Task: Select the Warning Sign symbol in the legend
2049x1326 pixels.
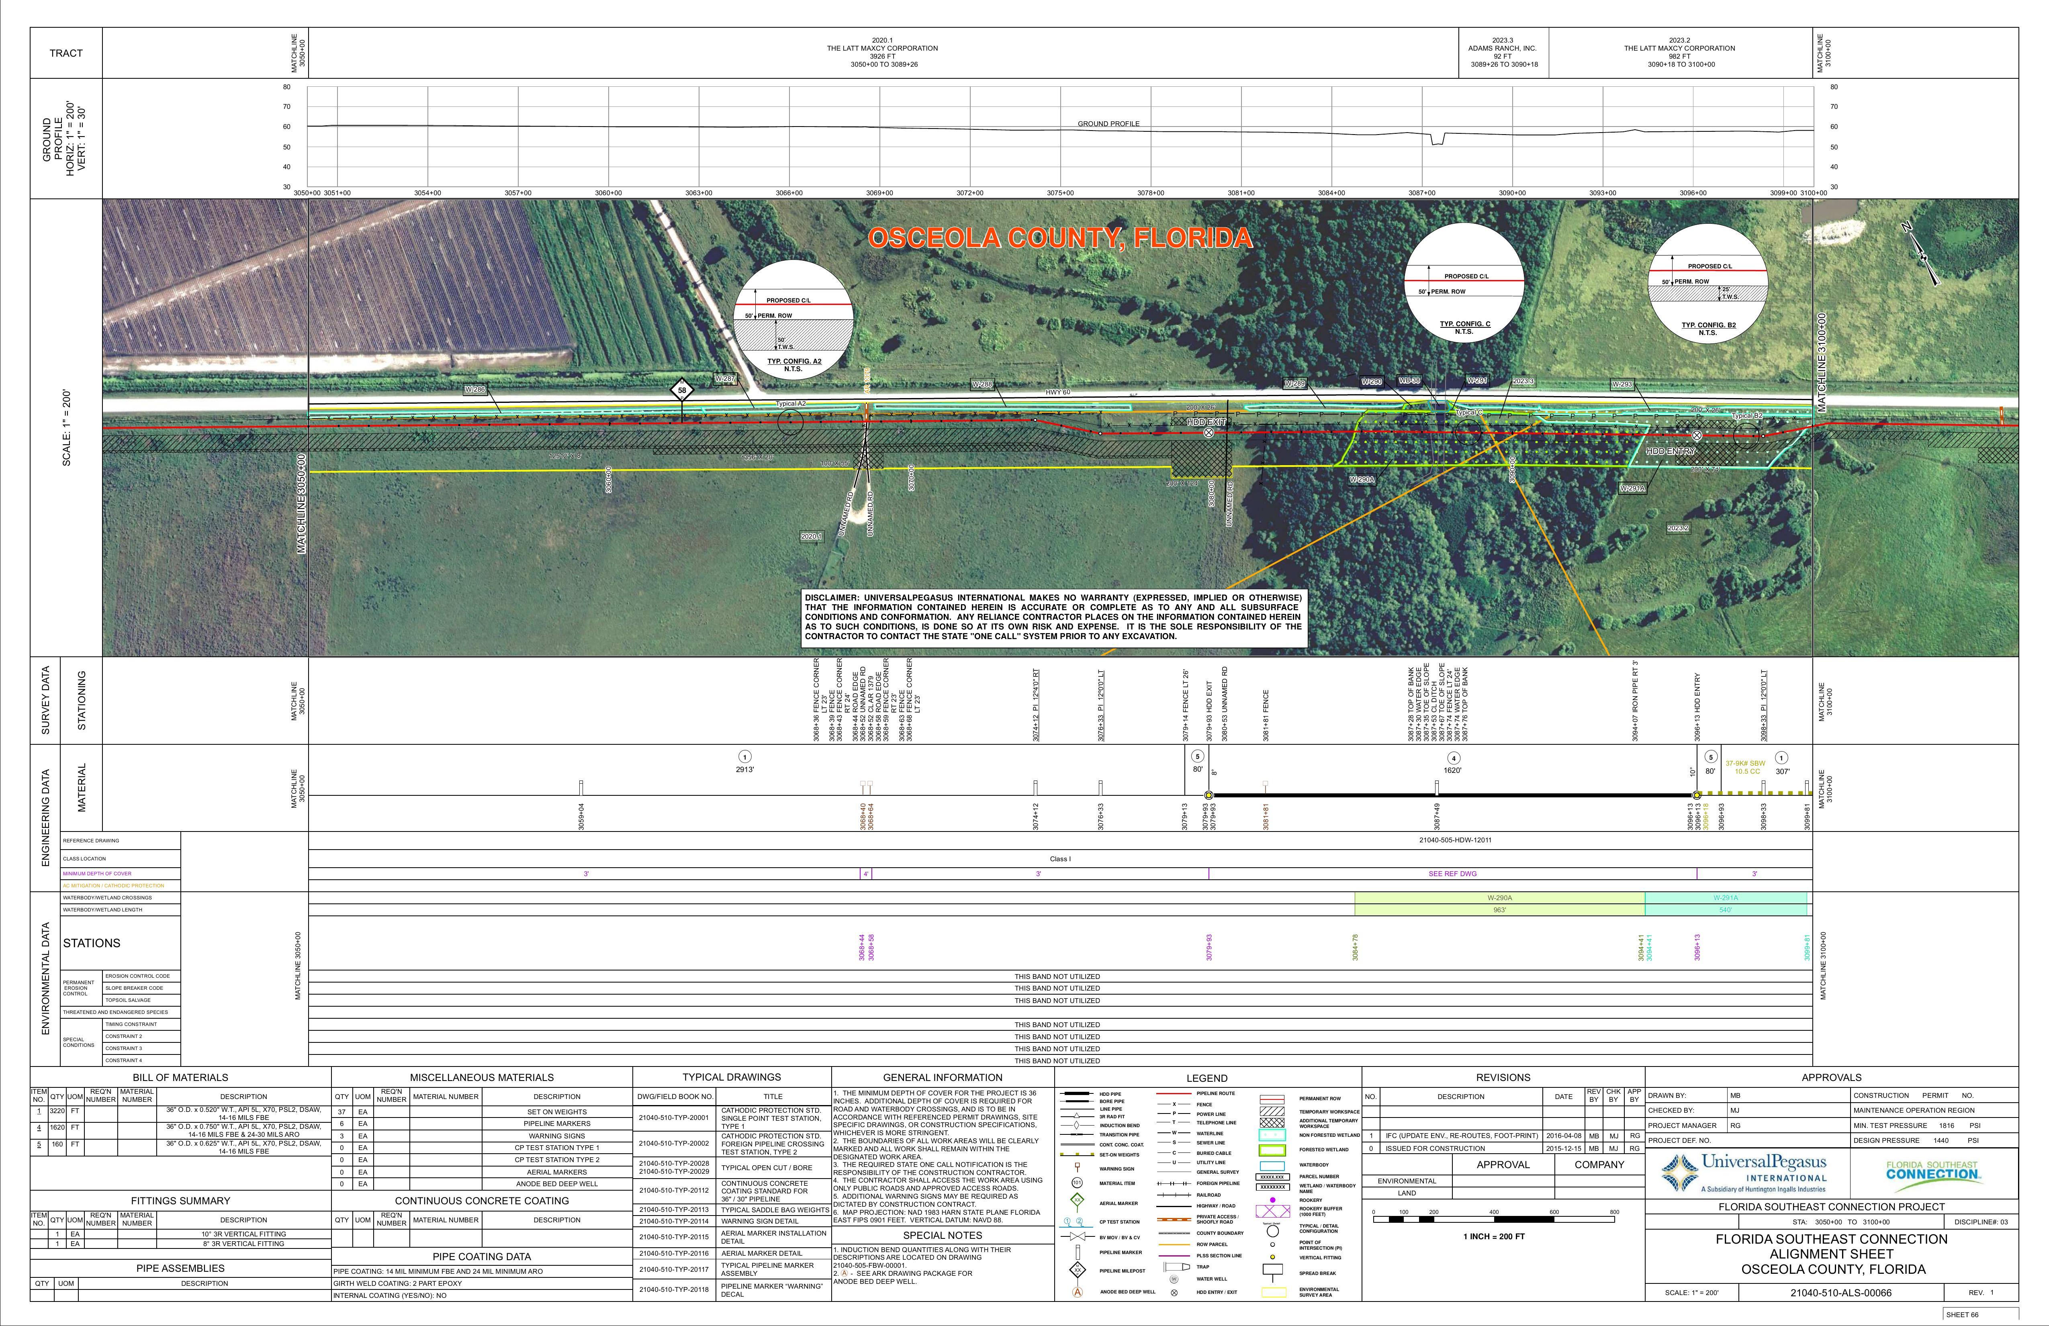Action: click(x=1077, y=1168)
